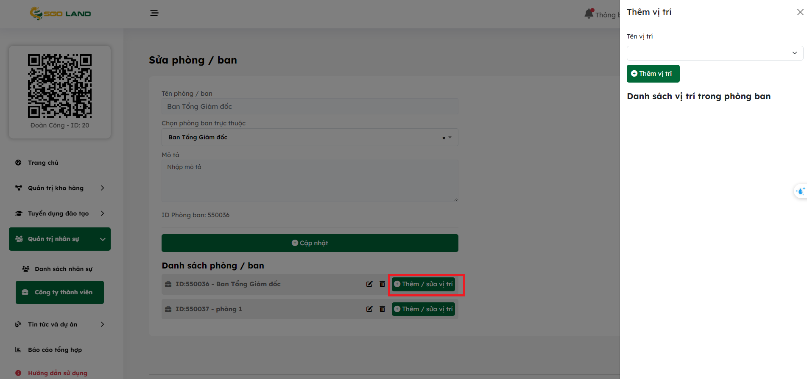
Task: Go to Trang chủ in sidebar
Action: point(43,163)
